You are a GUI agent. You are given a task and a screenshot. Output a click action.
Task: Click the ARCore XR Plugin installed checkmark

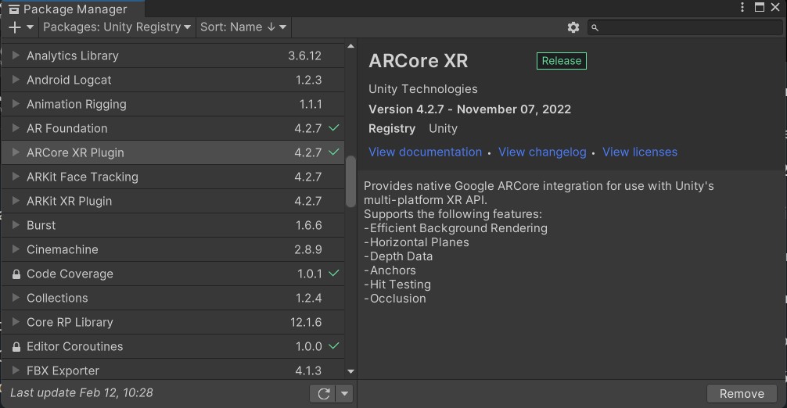(x=334, y=152)
